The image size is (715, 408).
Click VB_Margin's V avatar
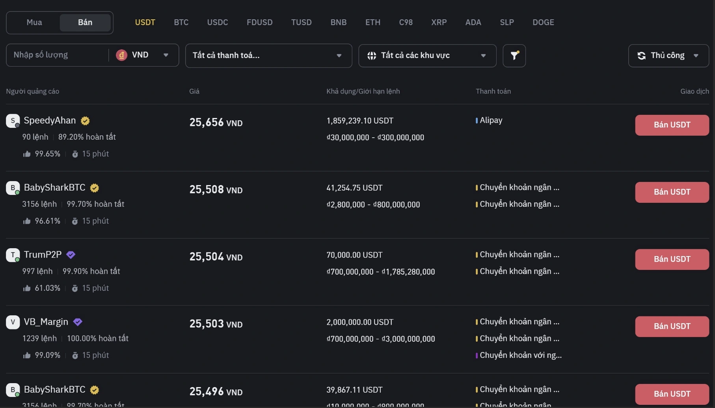click(x=13, y=322)
